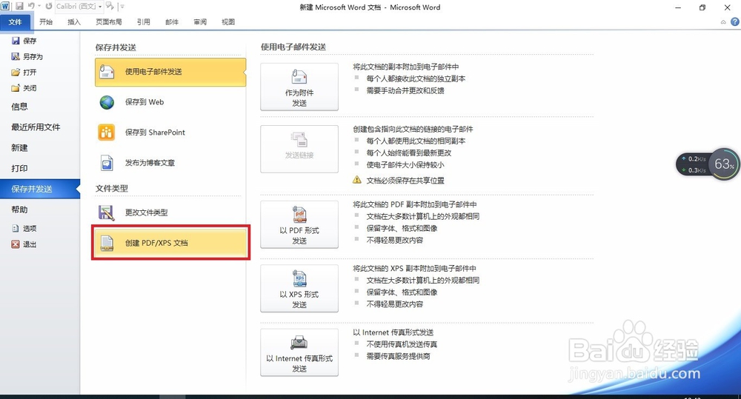Viewport: 741px width, 399px height.
Task: Click the options page icon beside 选项
Action: pyautogui.click(x=16, y=229)
